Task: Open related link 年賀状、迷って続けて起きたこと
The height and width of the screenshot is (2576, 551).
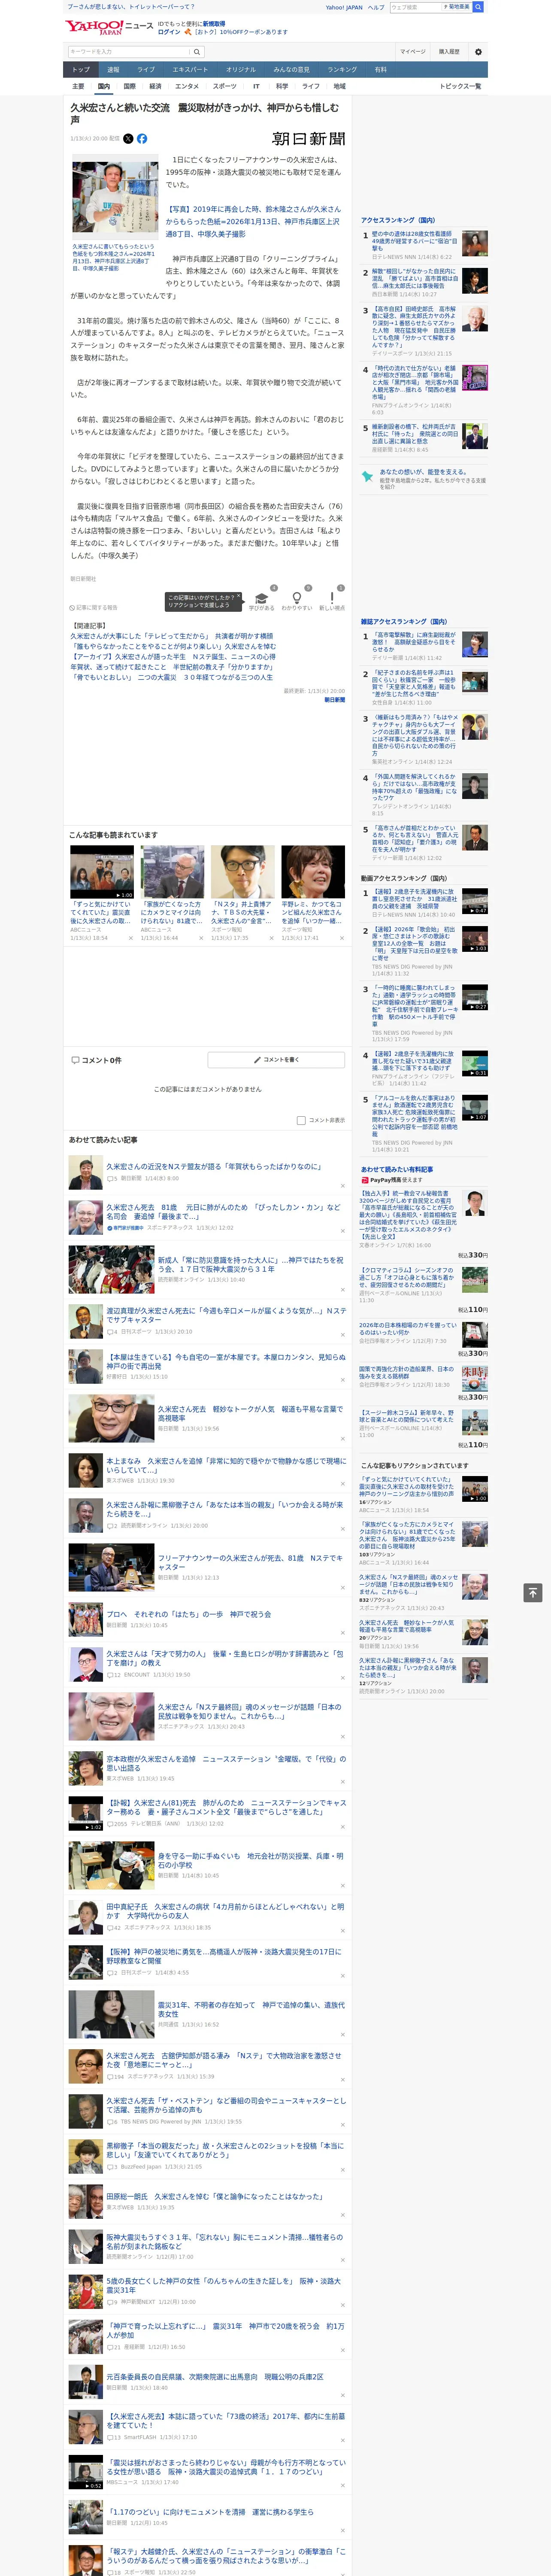Action: pyautogui.click(x=173, y=667)
